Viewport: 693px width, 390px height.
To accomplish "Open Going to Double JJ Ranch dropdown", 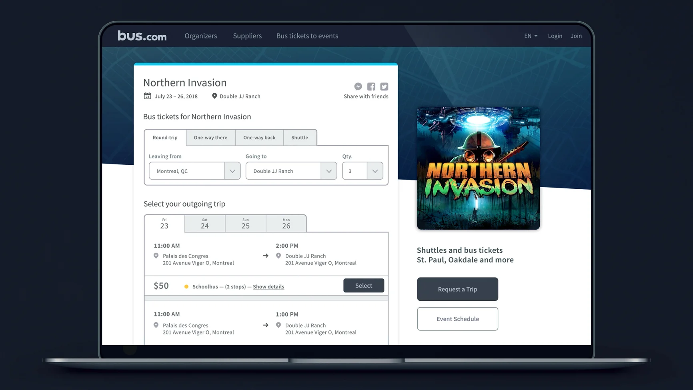I will pos(291,171).
